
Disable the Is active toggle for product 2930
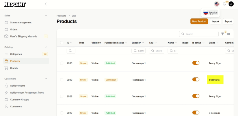point(196,63)
